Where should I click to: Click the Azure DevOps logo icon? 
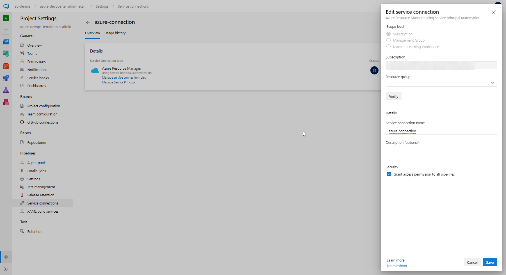click(6, 6)
